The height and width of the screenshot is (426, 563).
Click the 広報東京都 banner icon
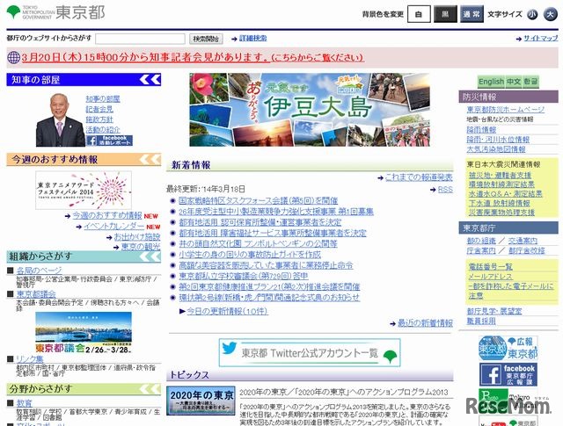tap(508, 348)
